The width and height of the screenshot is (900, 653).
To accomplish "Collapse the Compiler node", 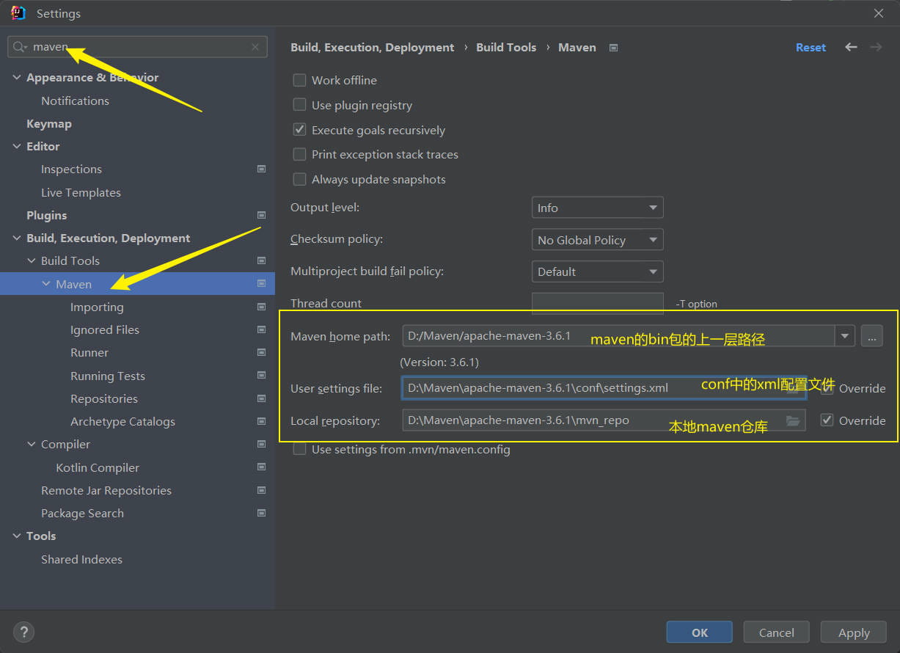I will point(32,444).
